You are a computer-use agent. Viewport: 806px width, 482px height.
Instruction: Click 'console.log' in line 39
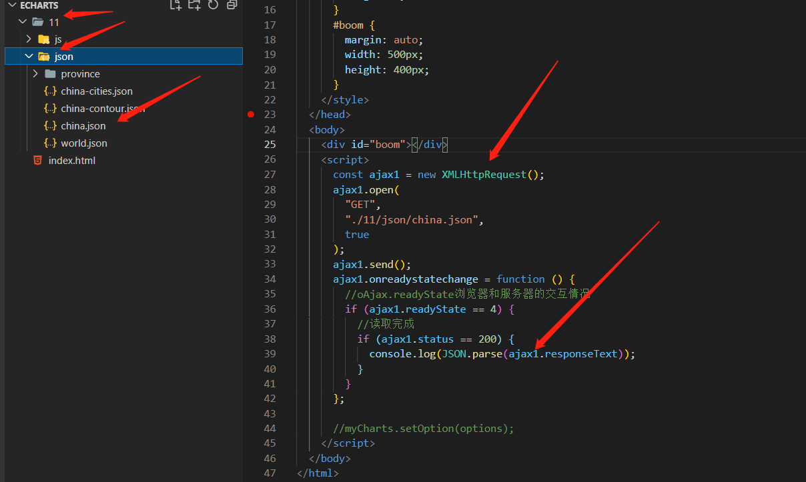click(x=402, y=354)
